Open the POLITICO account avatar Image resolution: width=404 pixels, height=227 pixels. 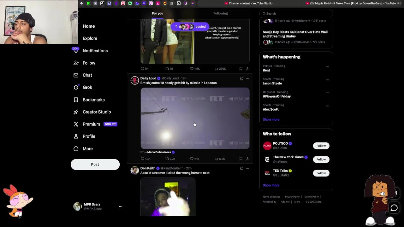click(267, 146)
